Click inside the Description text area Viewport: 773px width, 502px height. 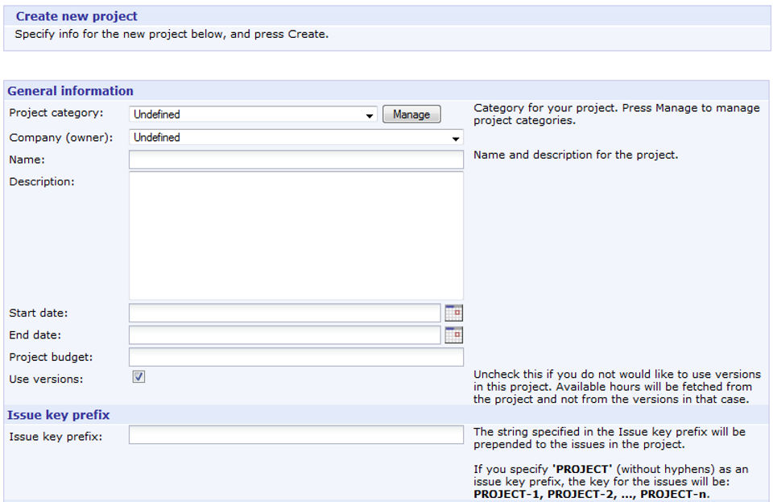[296, 235]
